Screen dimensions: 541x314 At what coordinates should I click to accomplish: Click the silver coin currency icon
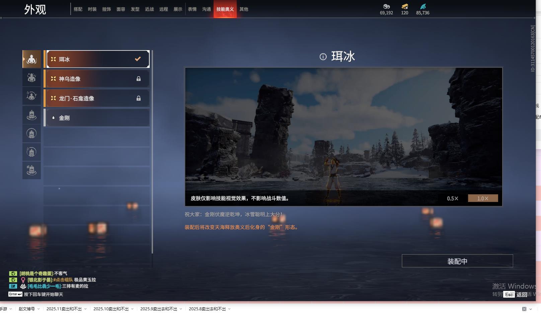(386, 6)
